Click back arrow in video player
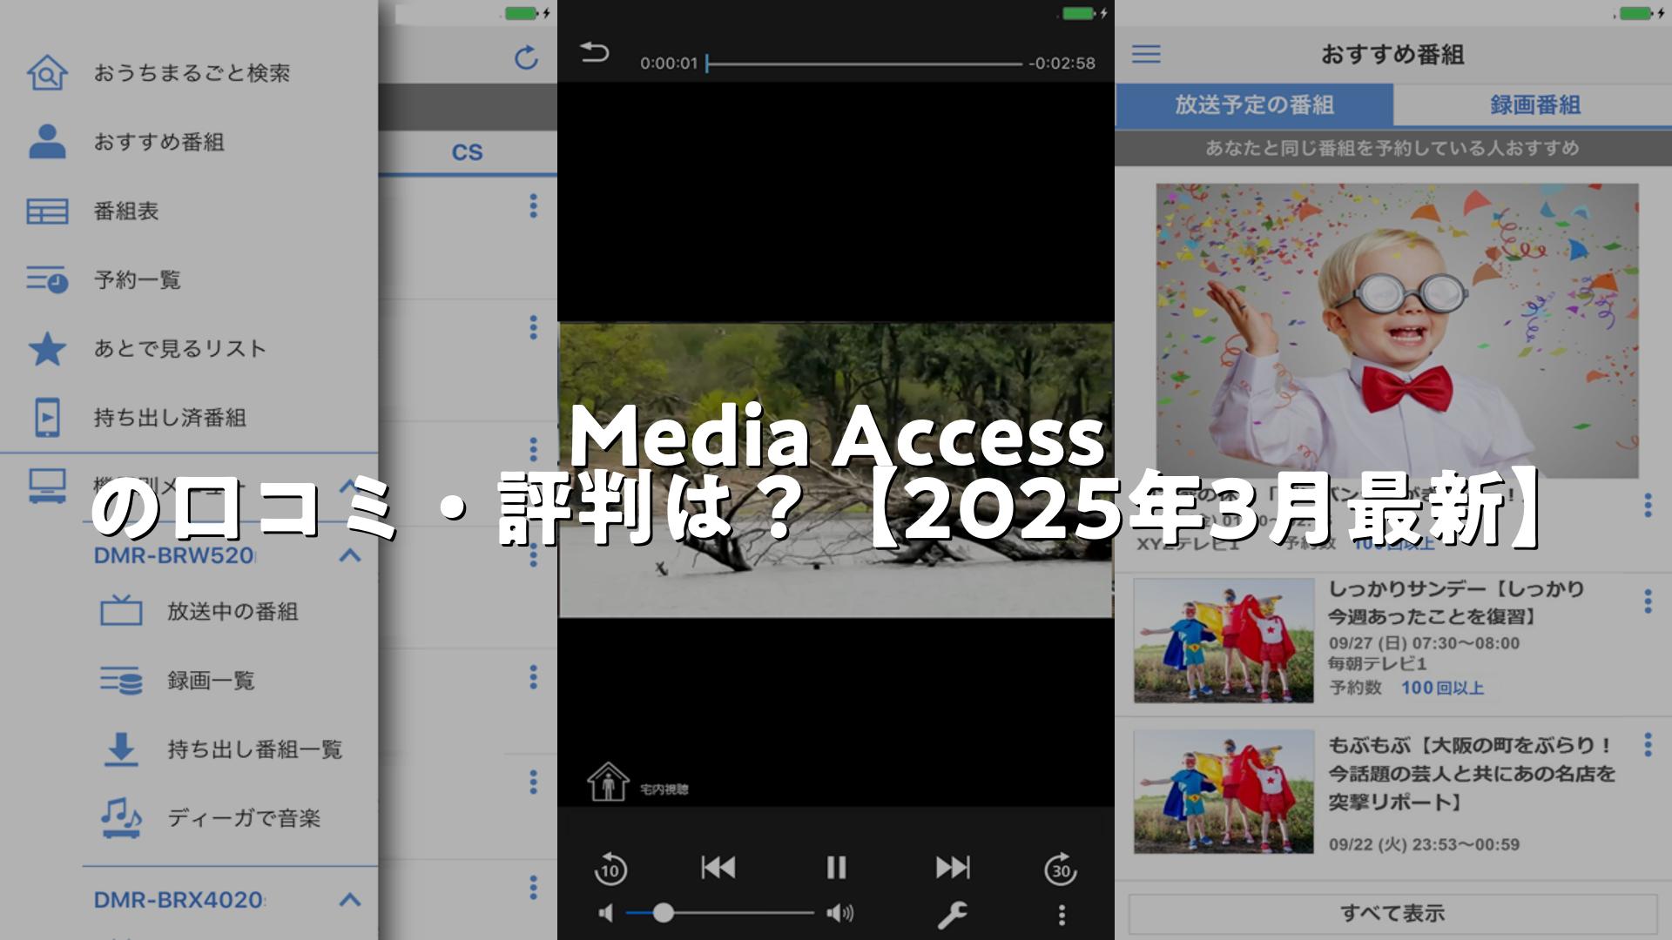1672x940 pixels. [595, 52]
